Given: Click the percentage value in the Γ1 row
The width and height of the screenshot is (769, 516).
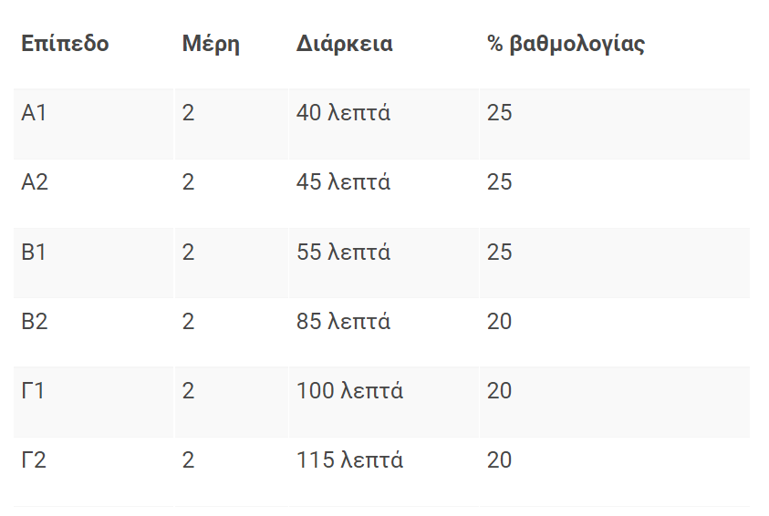Looking at the screenshot, I should tap(499, 391).
